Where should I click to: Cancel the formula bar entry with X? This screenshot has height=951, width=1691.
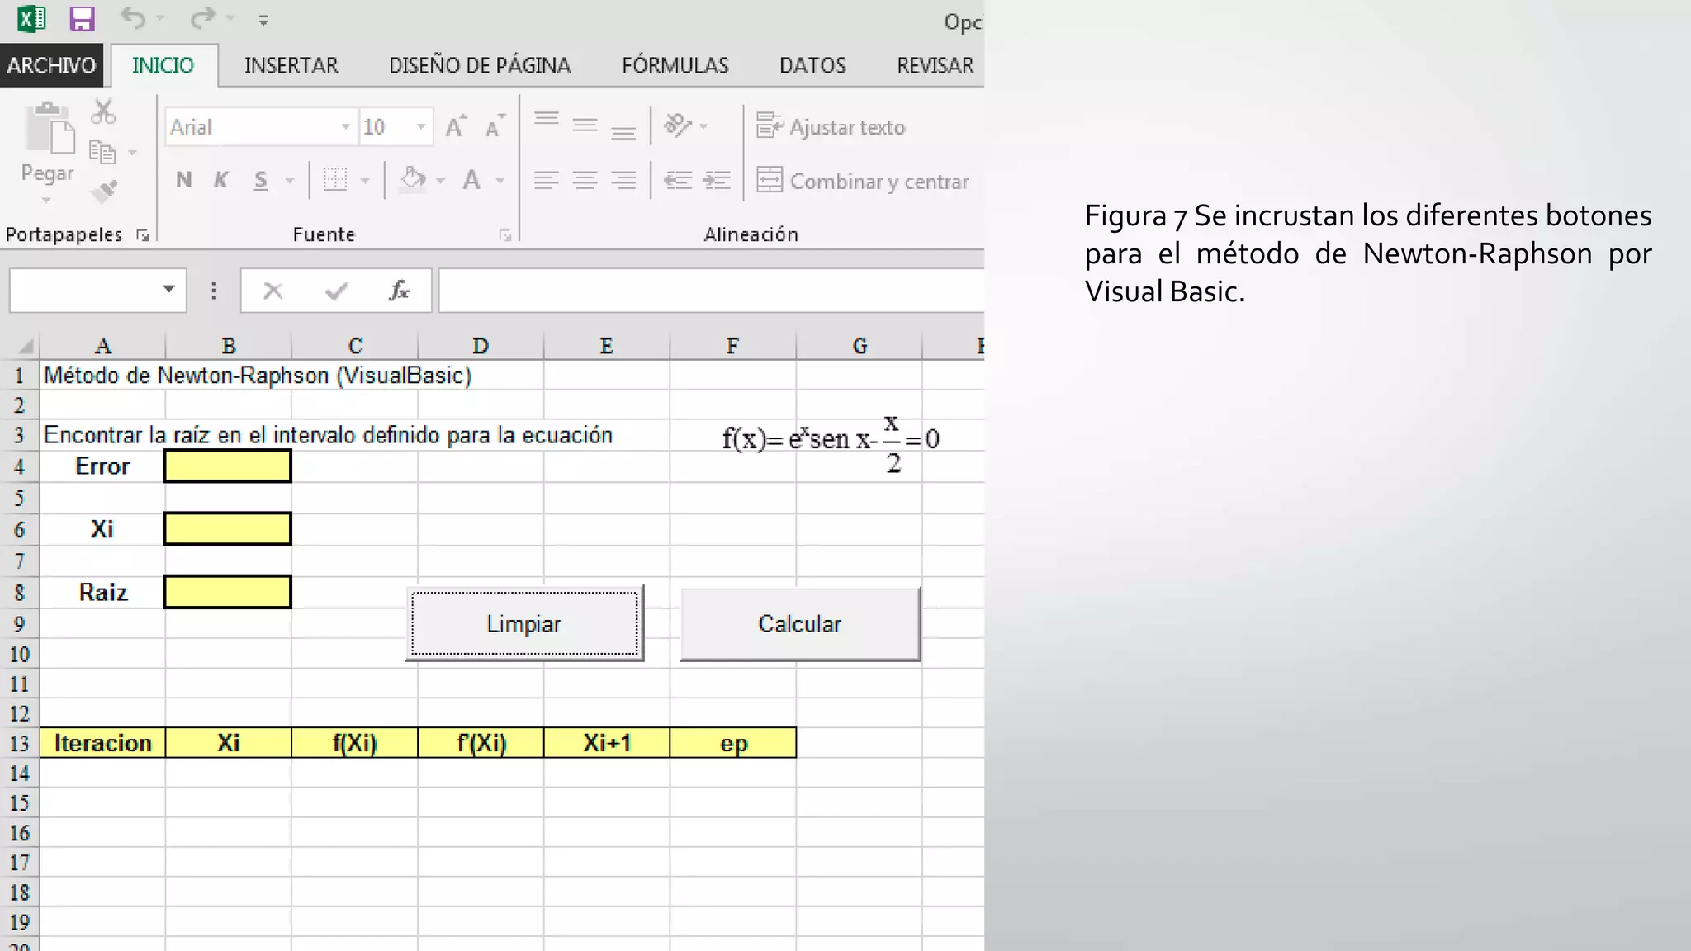(272, 291)
